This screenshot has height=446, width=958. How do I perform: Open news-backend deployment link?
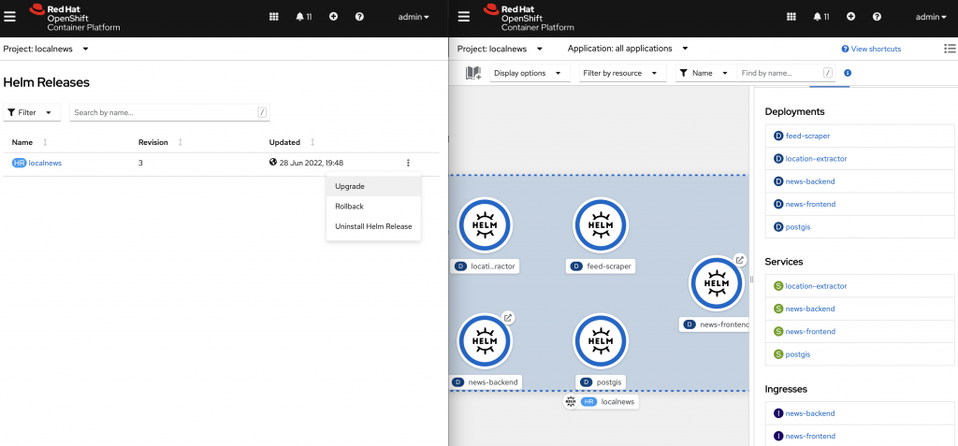(810, 181)
